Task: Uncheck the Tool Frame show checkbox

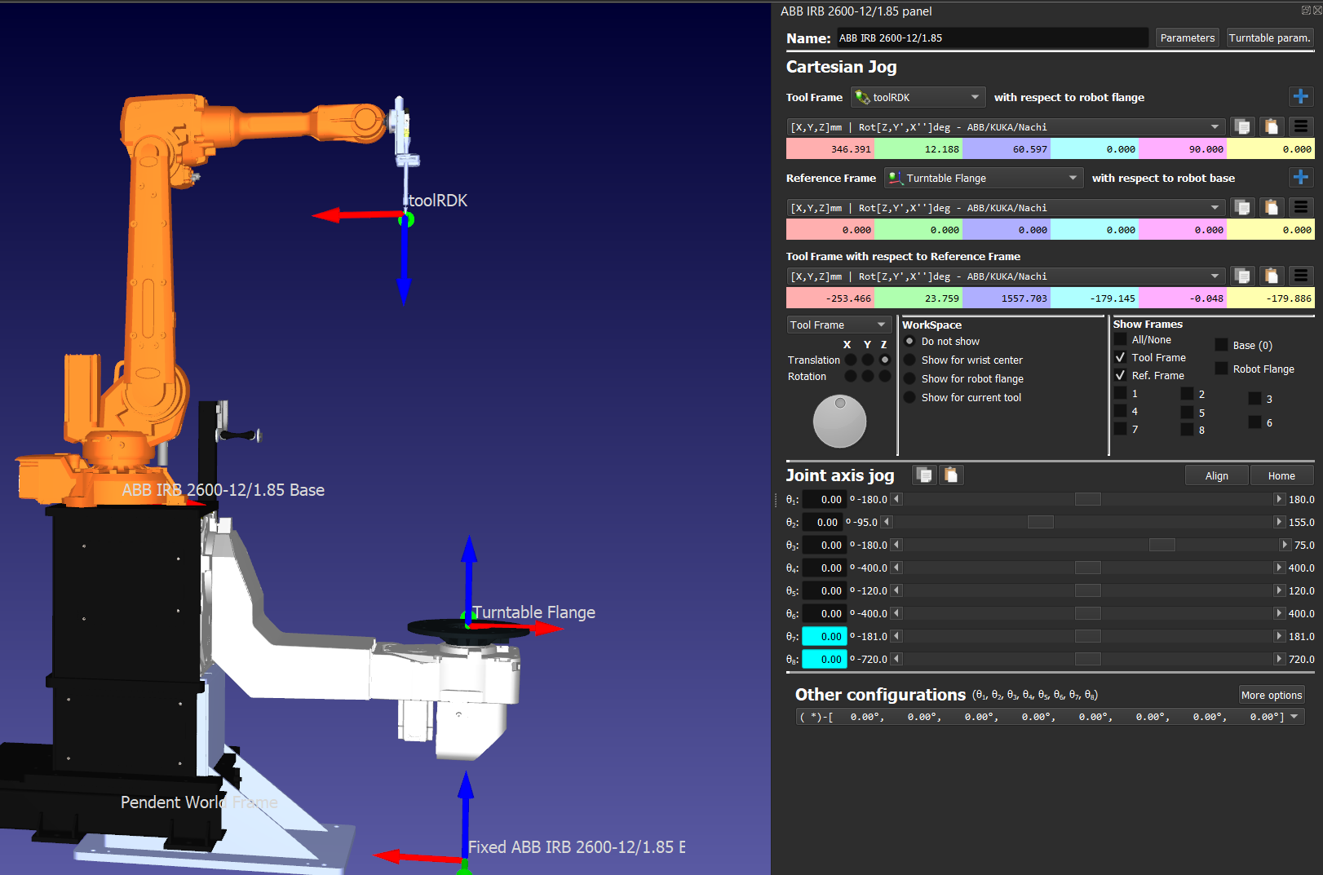Action: click(1121, 358)
